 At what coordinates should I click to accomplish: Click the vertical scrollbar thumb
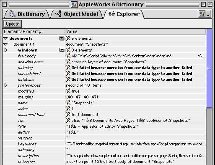pyautogui.click(x=209, y=68)
